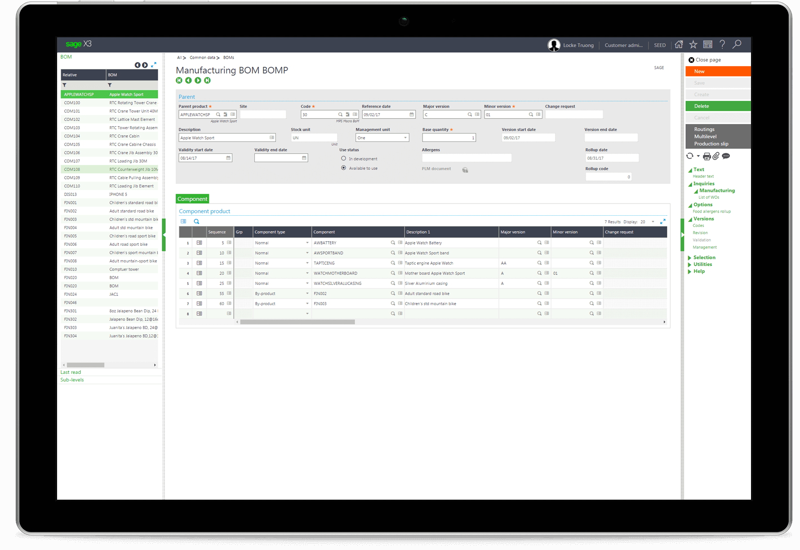Open the home page icon
Viewport: 800px width, 550px height.
679,44
